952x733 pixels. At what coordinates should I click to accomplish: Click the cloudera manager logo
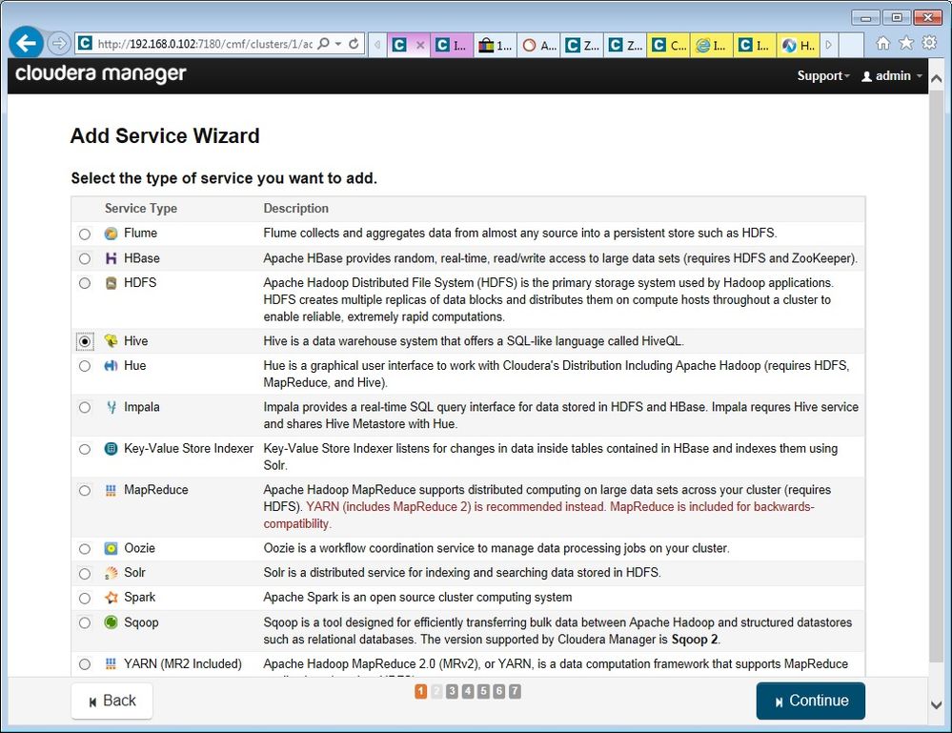(x=101, y=73)
